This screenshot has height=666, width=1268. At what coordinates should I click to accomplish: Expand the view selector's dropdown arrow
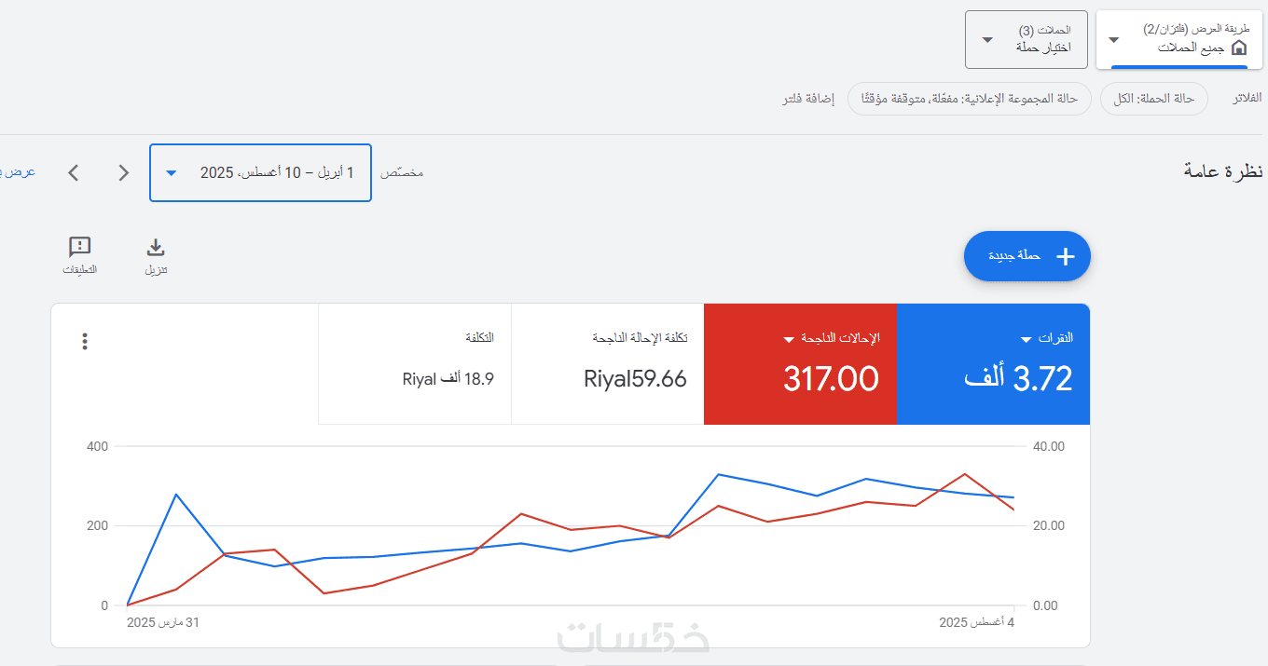pyautogui.click(x=1113, y=40)
